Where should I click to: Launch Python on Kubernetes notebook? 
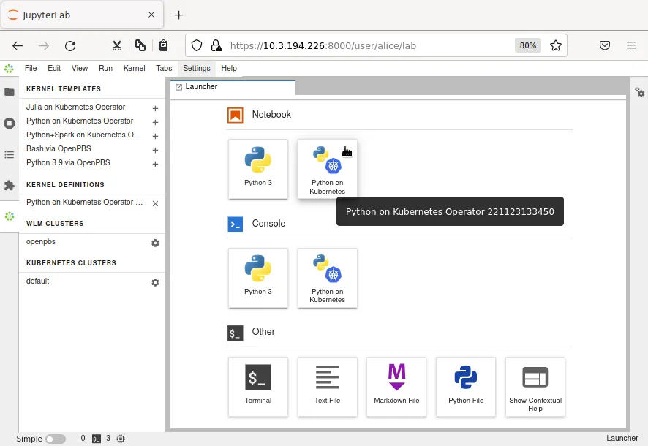[x=328, y=169]
